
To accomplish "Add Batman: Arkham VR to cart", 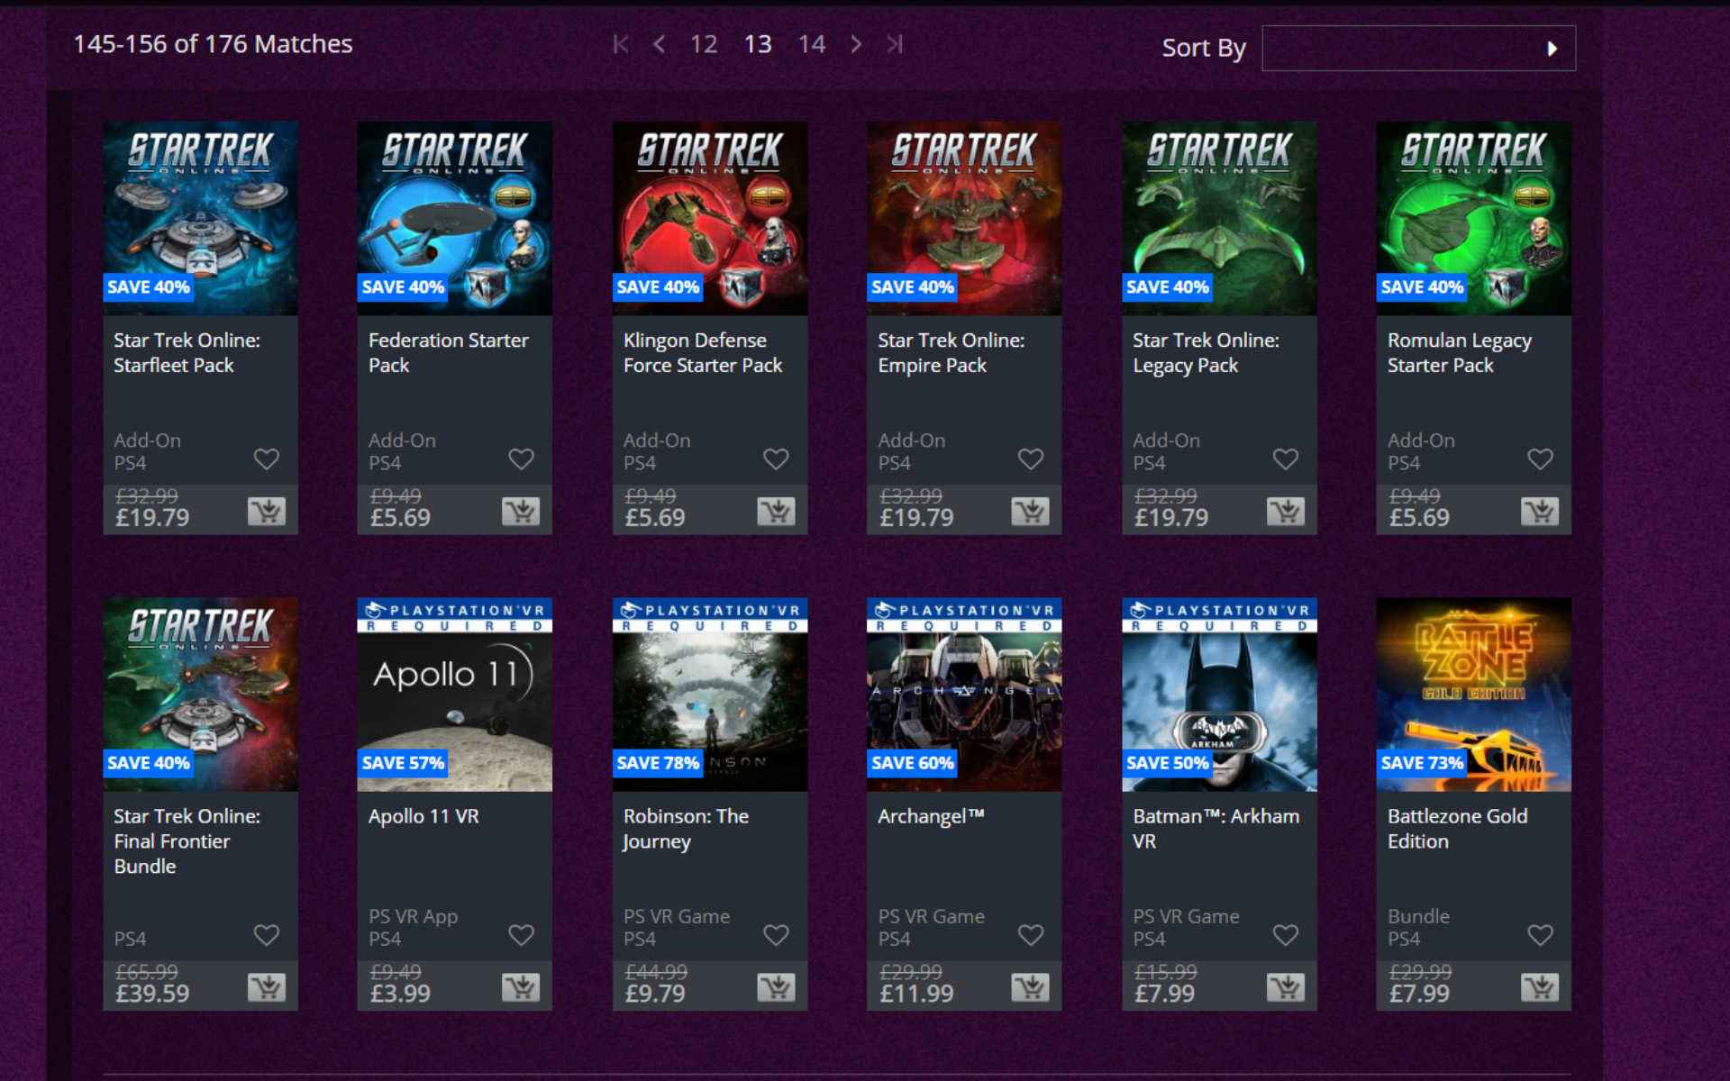I will 1286,987.
